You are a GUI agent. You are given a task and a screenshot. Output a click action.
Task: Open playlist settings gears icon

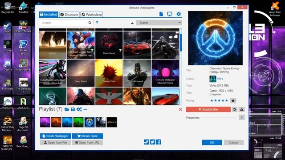tap(79, 109)
